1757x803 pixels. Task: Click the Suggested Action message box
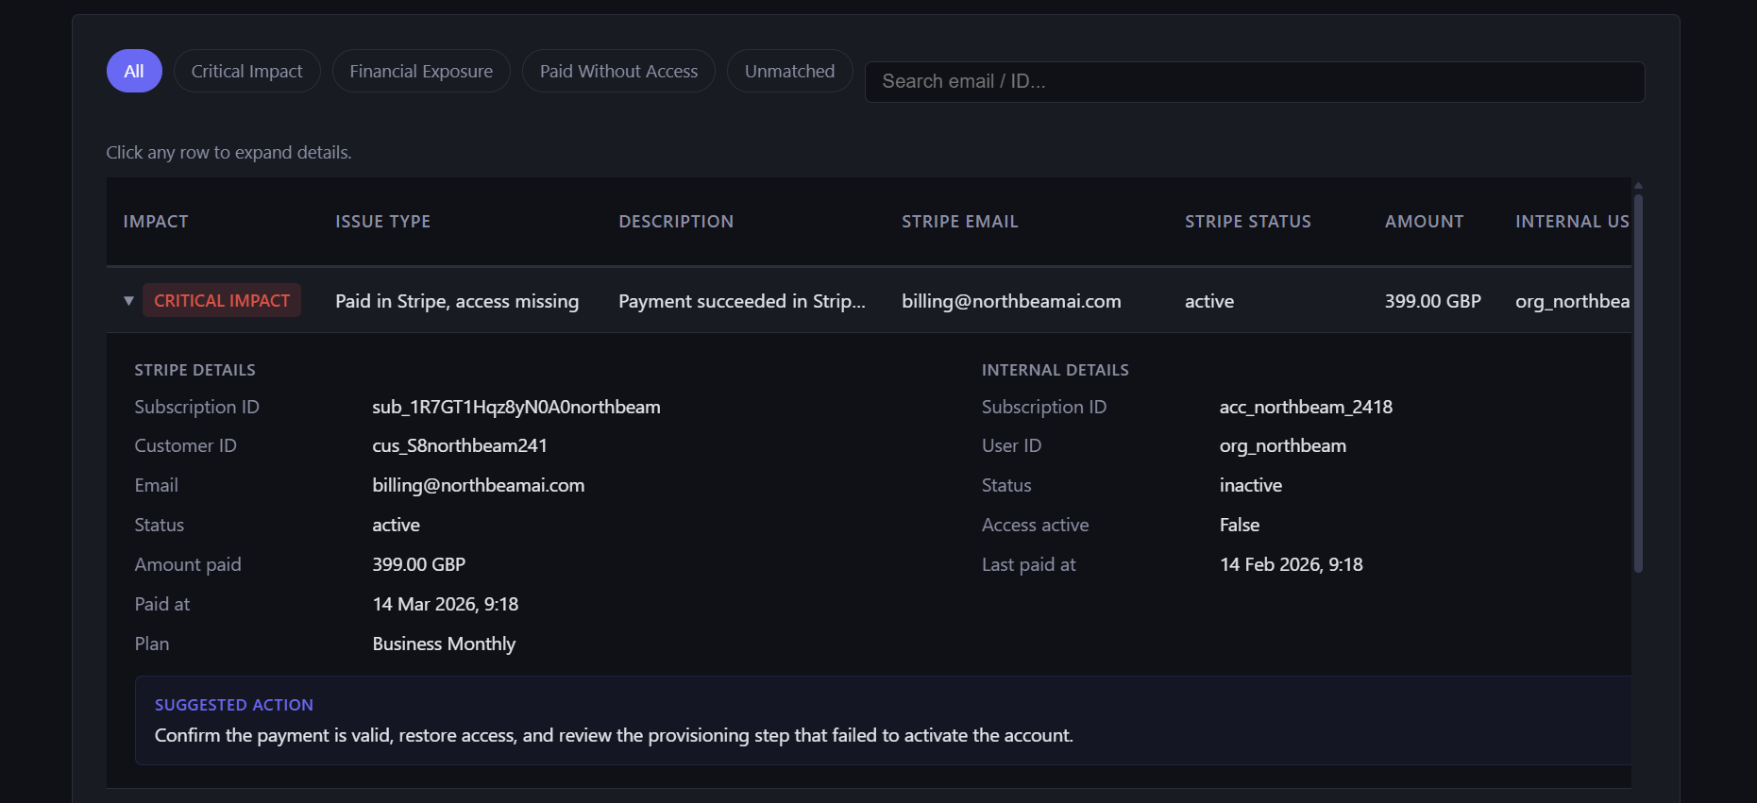click(883, 721)
